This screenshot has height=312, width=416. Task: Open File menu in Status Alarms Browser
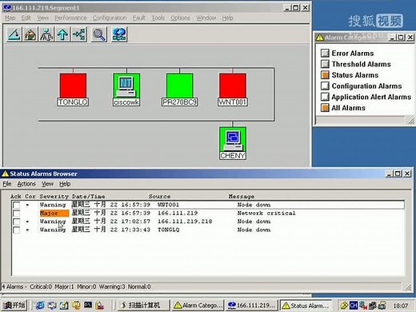coord(7,184)
